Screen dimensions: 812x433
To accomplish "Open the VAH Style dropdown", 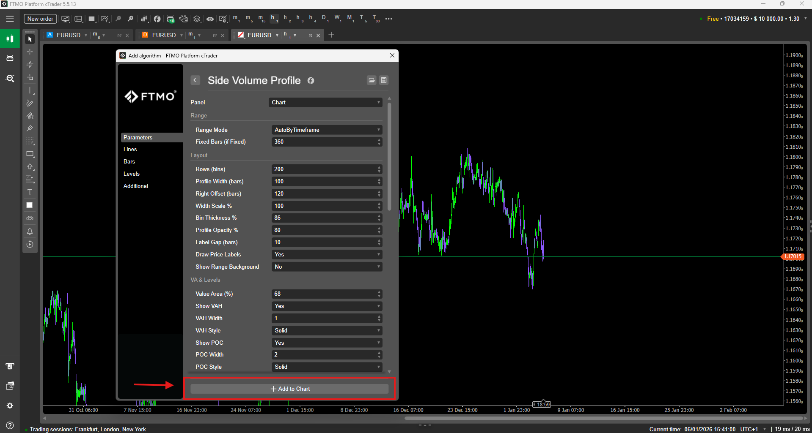I will [x=326, y=330].
